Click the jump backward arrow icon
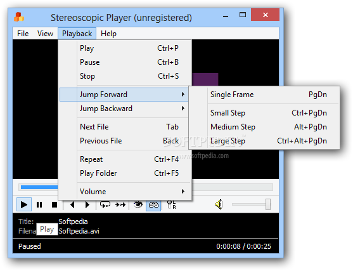Image resolution: width=353 pixels, height=271 pixels. pos(72,205)
